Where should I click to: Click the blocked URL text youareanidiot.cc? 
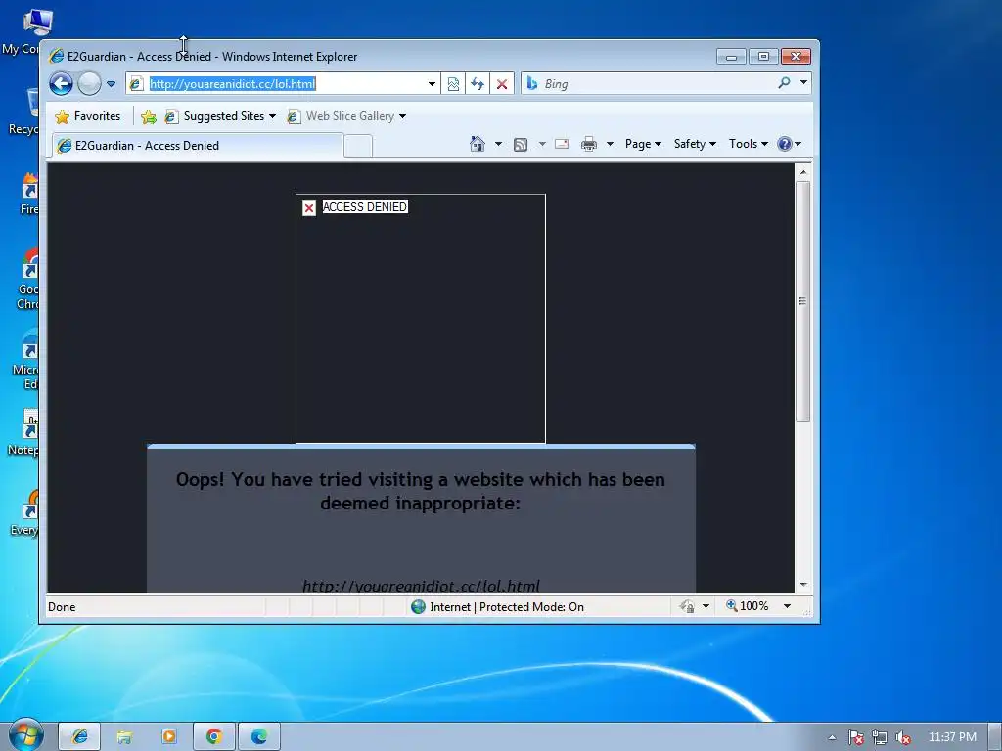421,586
